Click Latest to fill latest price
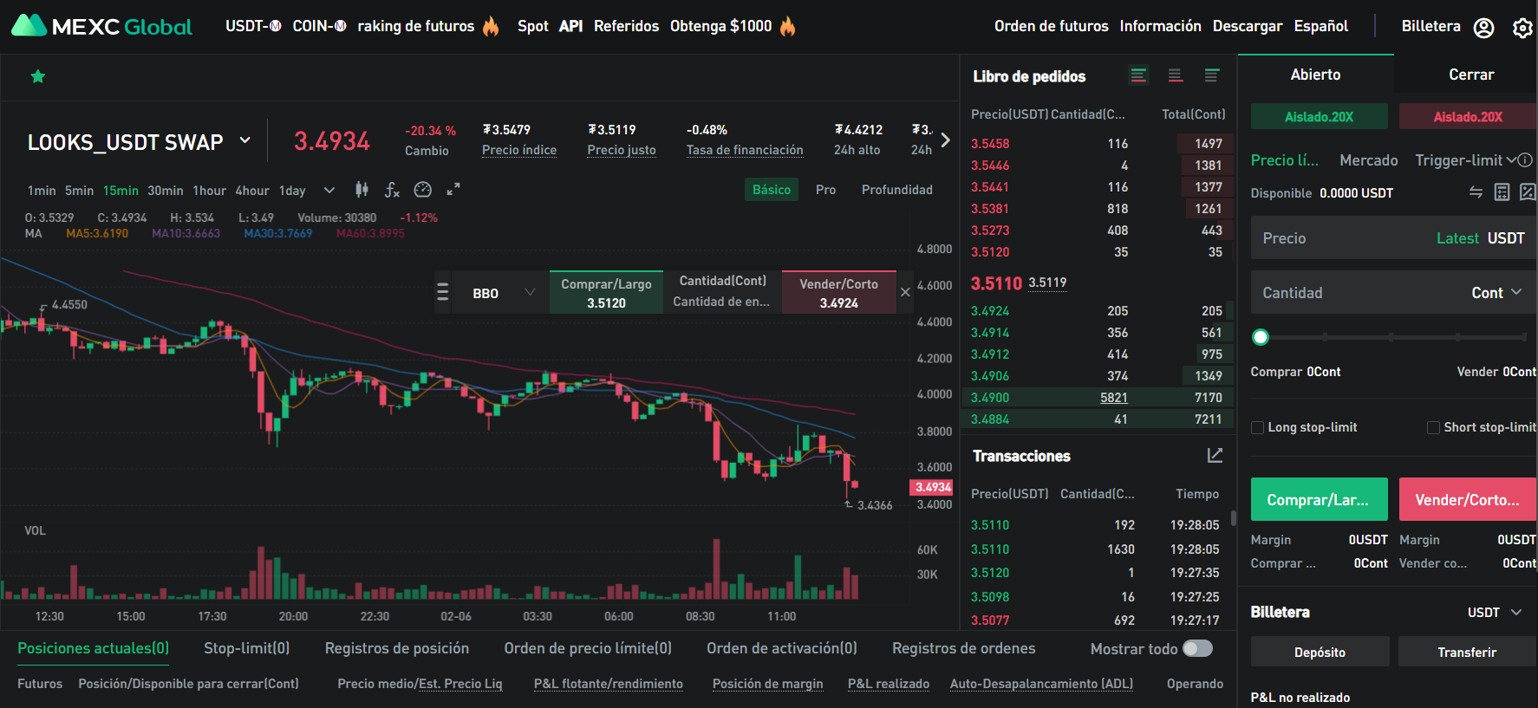The height and width of the screenshot is (708, 1538). point(1457,238)
